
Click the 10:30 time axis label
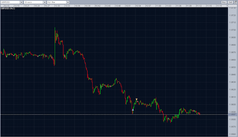point(57,6)
